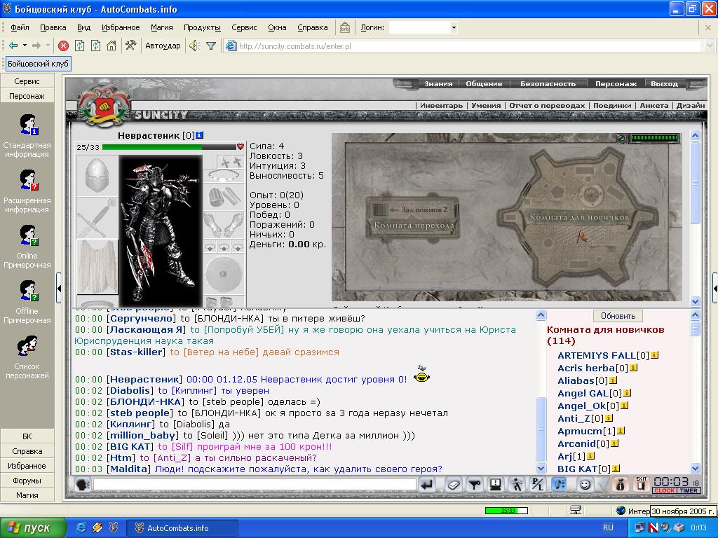This screenshot has width=718, height=538.
Task: Toggle the Автоудар option
Action: coord(163,46)
